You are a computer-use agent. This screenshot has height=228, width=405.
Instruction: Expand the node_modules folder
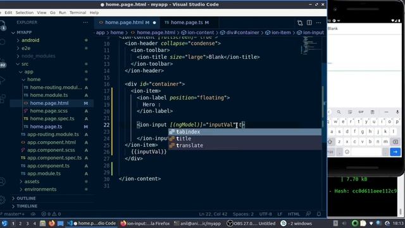[38, 56]
